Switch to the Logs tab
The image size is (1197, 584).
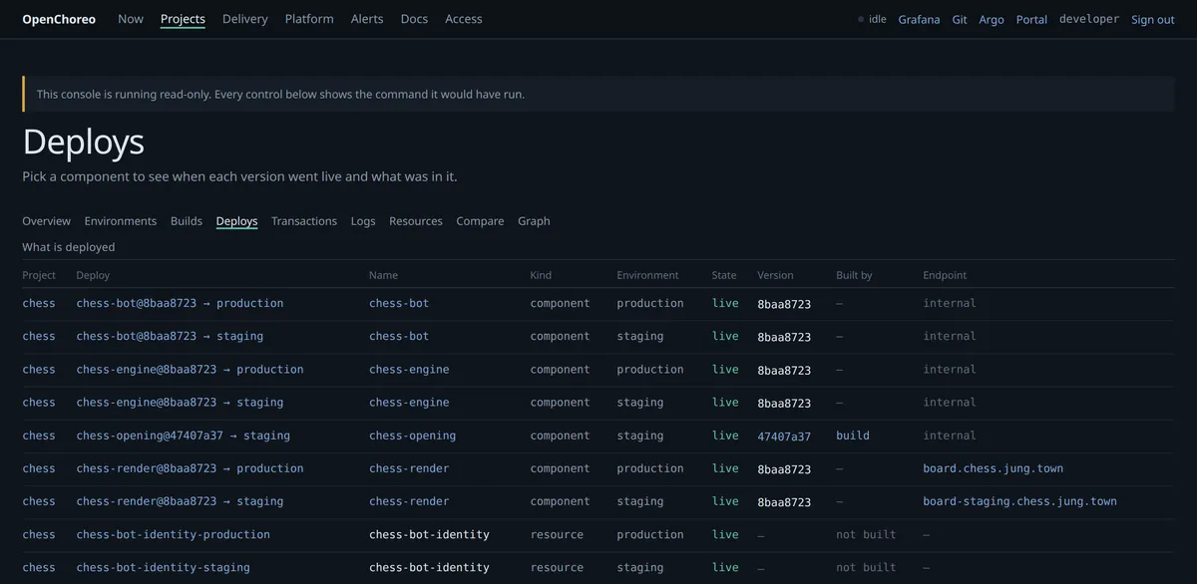point(363,221)
